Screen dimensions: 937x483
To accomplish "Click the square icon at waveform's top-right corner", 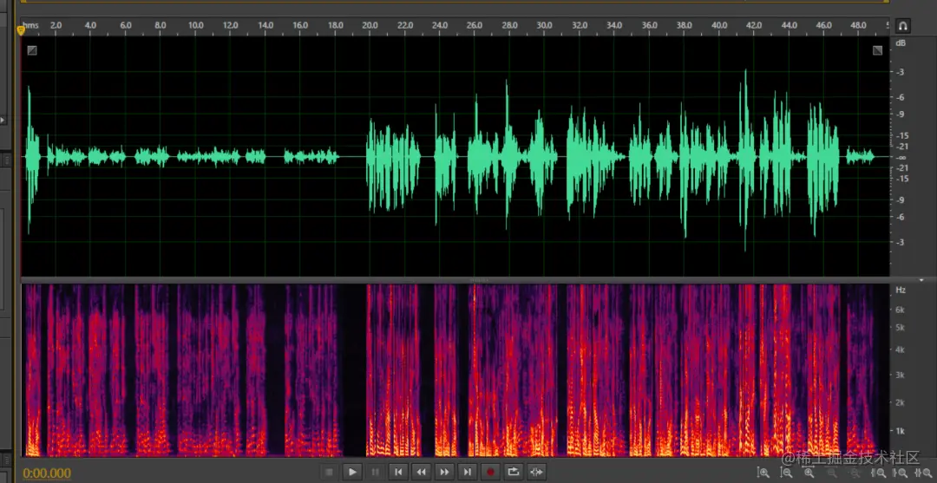I will (877, 51).
